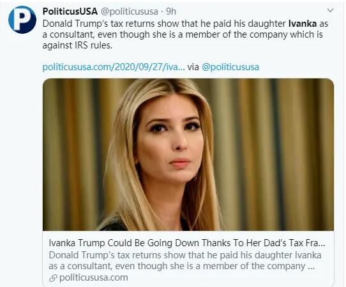Viewport: 346px width, 287px height.
Task: Open the PoliticusUSA profile avatar
Action: (22, 20)
